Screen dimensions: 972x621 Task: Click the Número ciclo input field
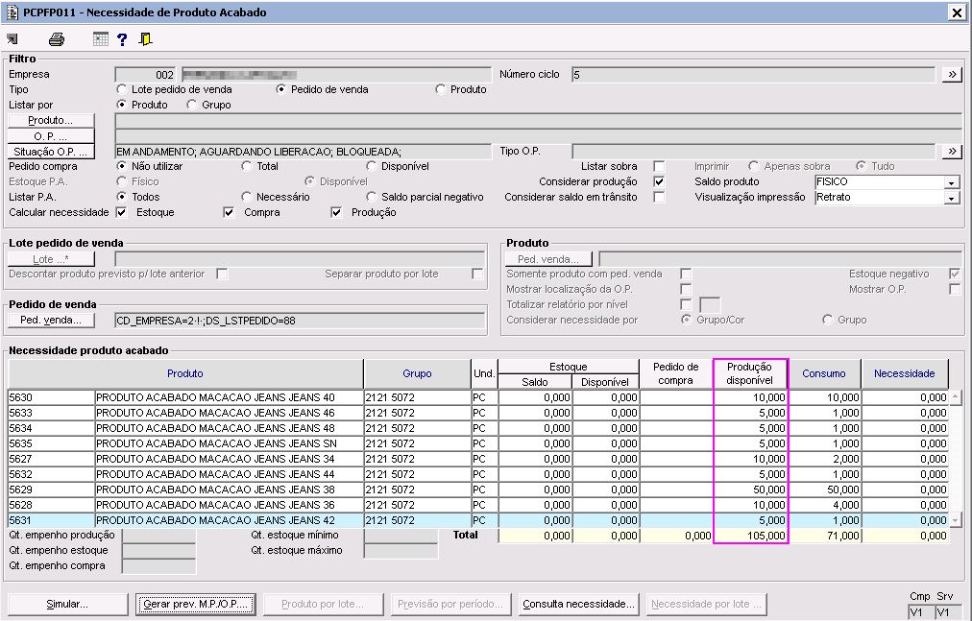point(753,74)
